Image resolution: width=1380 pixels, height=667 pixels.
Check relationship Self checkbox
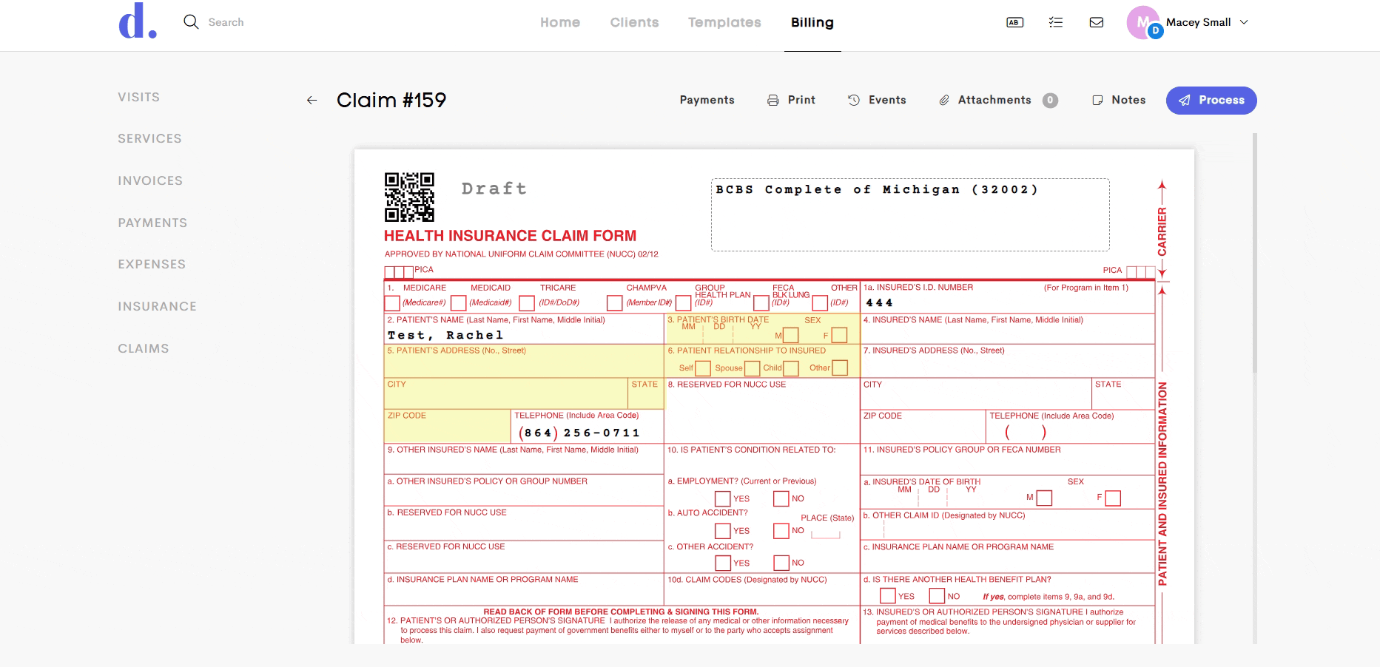tap(703, 368)
